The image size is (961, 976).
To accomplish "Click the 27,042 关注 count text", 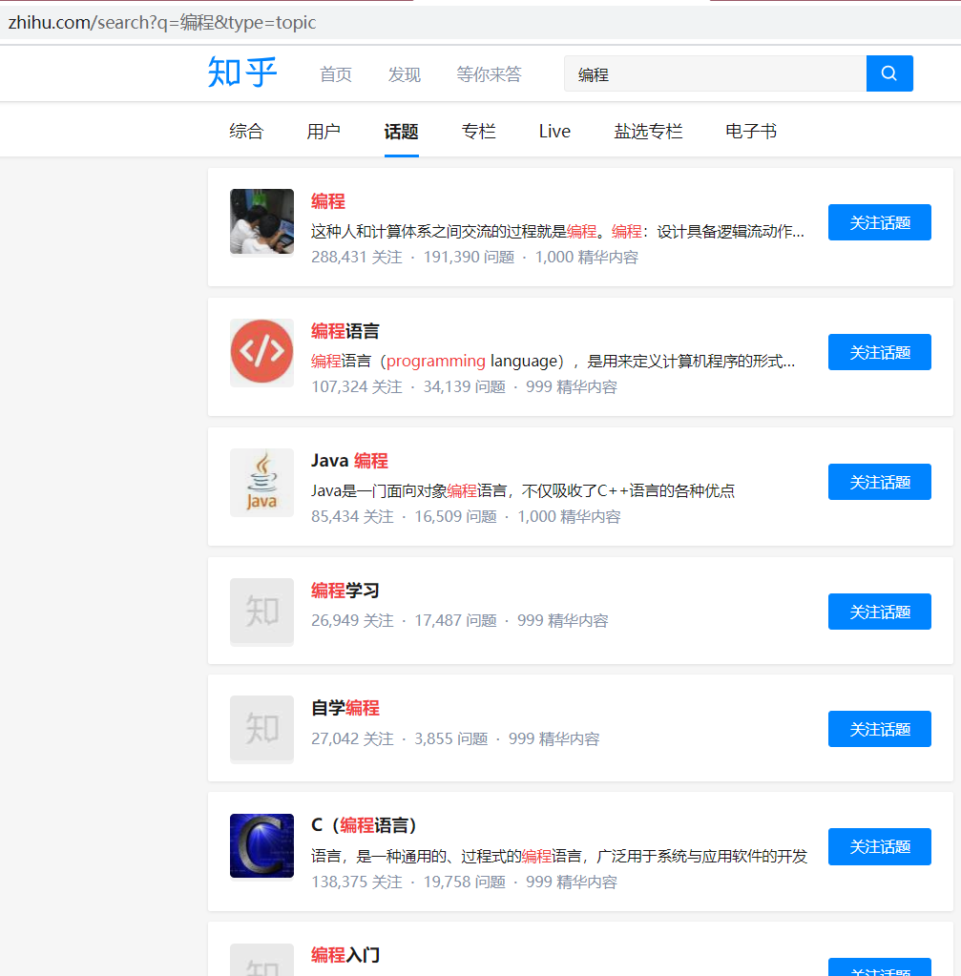I will point(352,738).
